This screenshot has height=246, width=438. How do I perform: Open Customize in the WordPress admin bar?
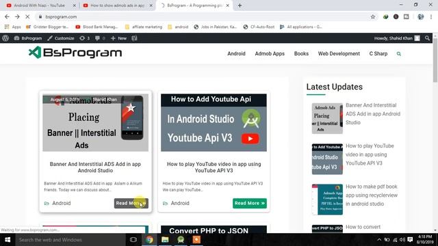(x=61, y=38)
